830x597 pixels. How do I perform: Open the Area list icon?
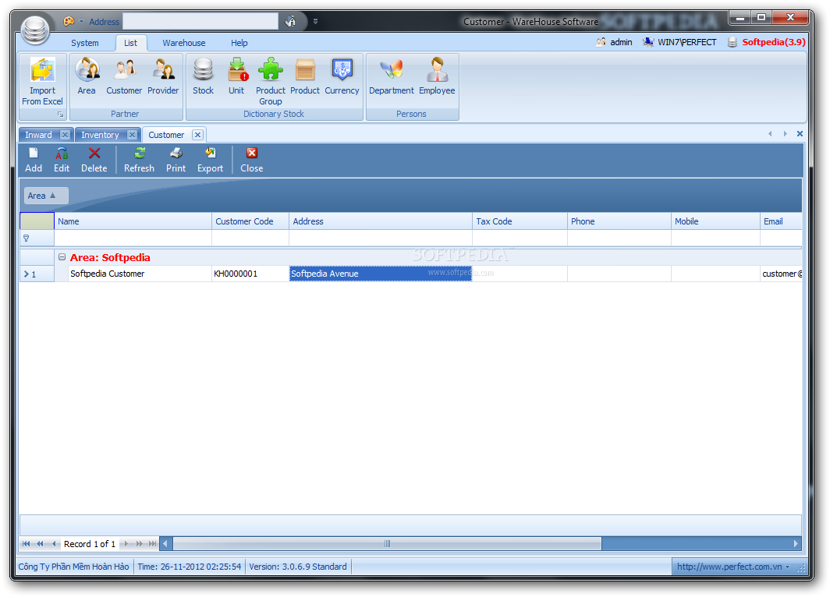click(x=87, y=76)
